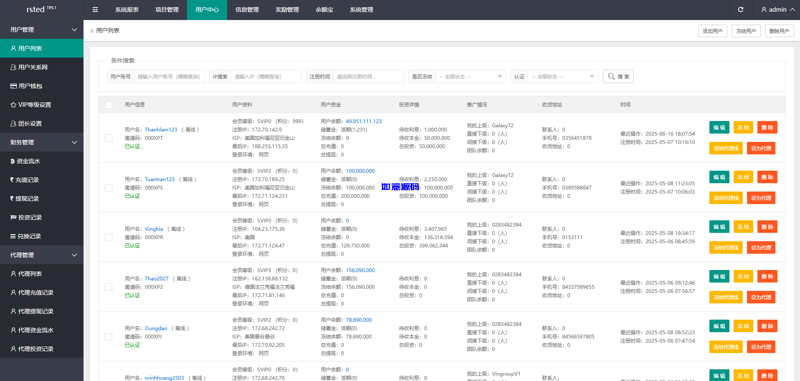Click 设为代理 for user Dungdao

(x=761, y=347)
